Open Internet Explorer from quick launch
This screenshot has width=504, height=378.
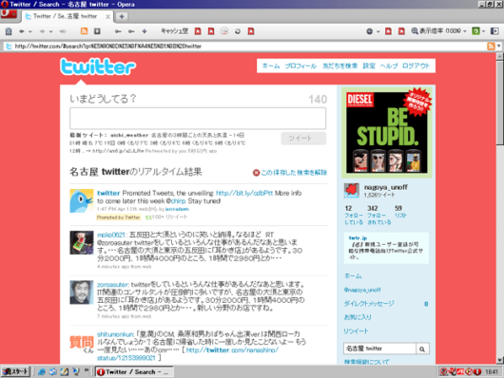42,372
